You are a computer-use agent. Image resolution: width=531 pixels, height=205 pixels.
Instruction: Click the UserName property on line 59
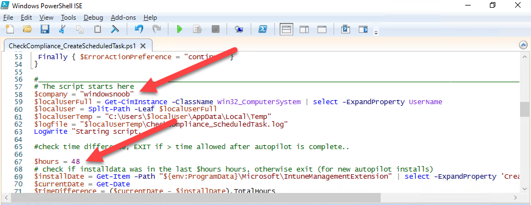[x=425, y=101]
